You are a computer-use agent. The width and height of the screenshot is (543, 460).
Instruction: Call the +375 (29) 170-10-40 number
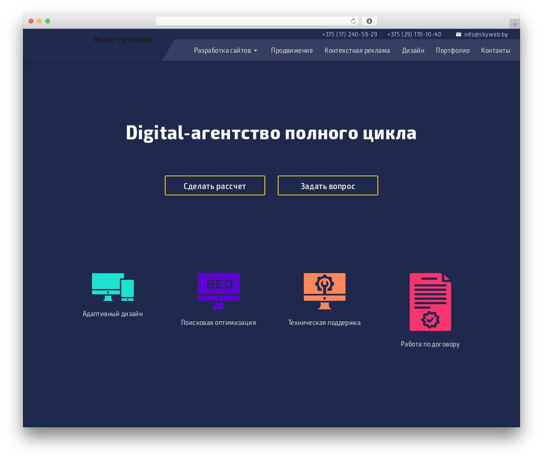tap(414, 34)
